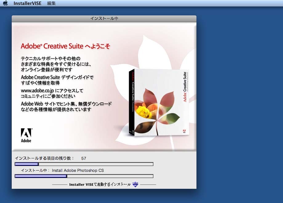This screenshot has width=283, height=203.
Task: Click the 'Install Adobe Photoshop CS' status label
Action: [78, 170]
